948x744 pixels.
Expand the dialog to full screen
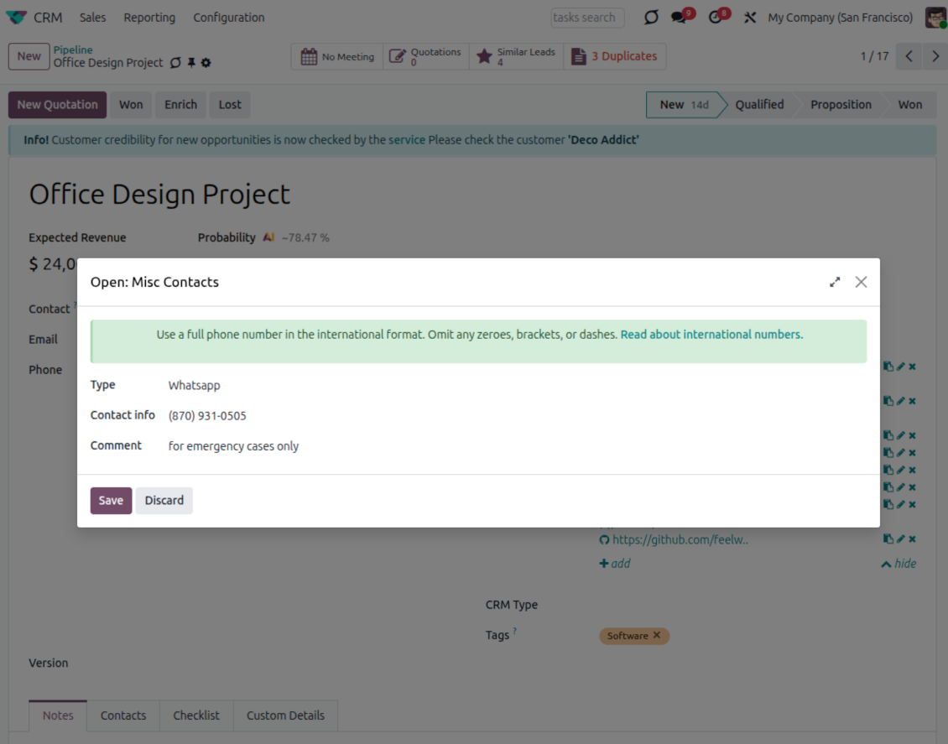coord(835,283)
